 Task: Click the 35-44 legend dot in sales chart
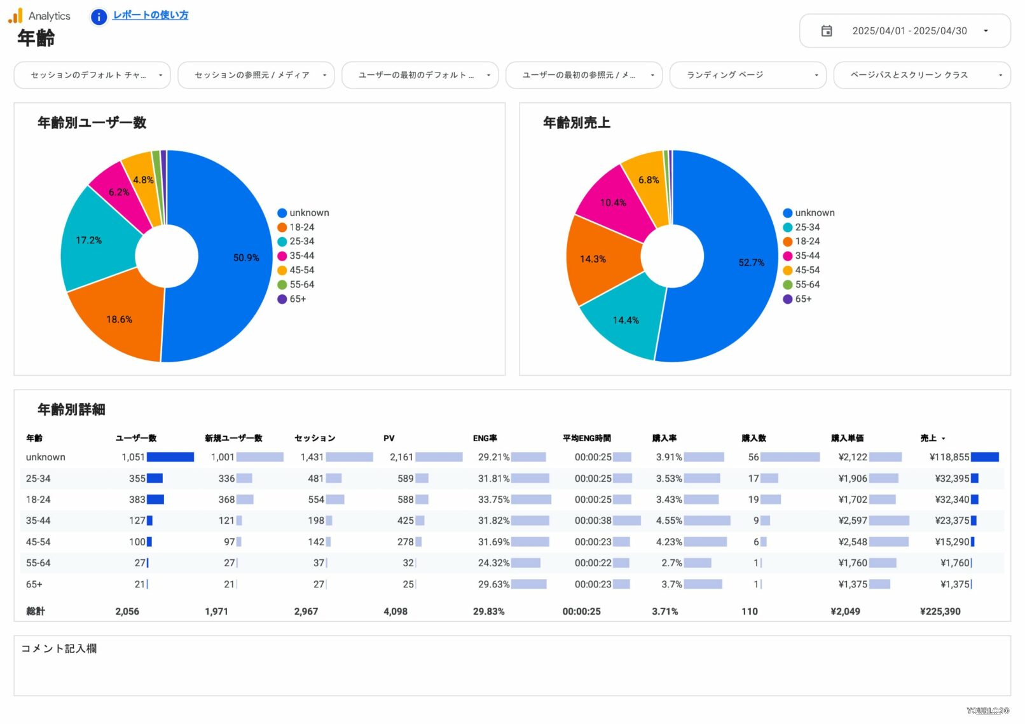tap(787, 256)
